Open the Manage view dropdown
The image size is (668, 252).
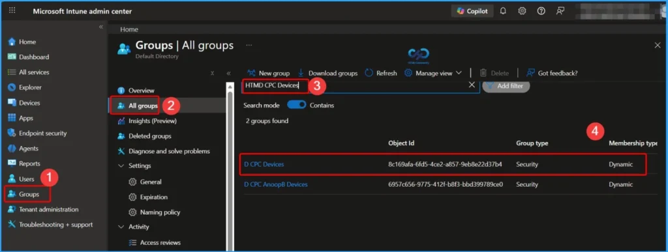[x=433, y=73]
